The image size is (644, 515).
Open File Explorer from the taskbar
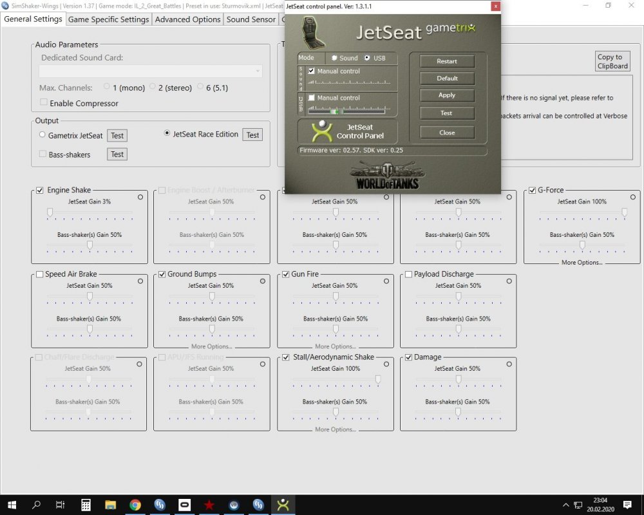tap(110, 505)
